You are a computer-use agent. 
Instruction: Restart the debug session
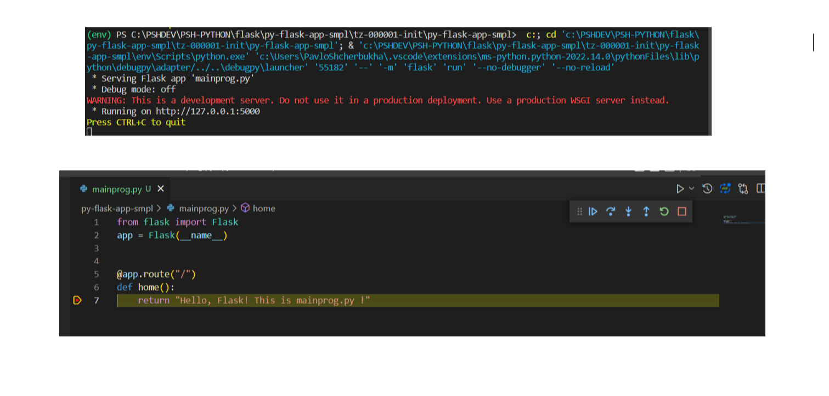tap(664, 211)
